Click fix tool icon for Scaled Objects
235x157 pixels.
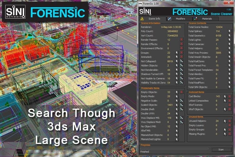181,105
